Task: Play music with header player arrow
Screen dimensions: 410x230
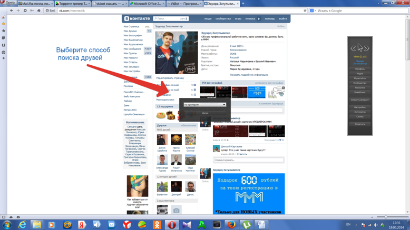Action: pyautogui.click(x=259, y=19)
